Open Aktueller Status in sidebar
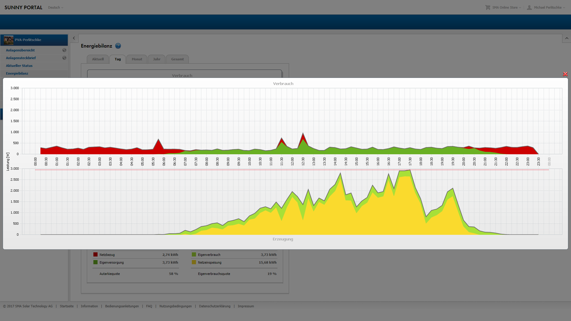571x321 pixels. tap(19, 66)
